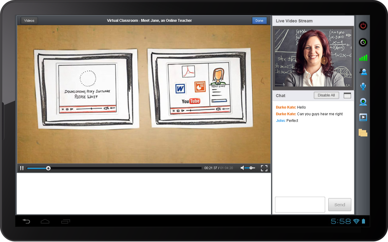This screenshot has height=242, width=388.
Task: Open the green clock timer icon
Action: 363,42
